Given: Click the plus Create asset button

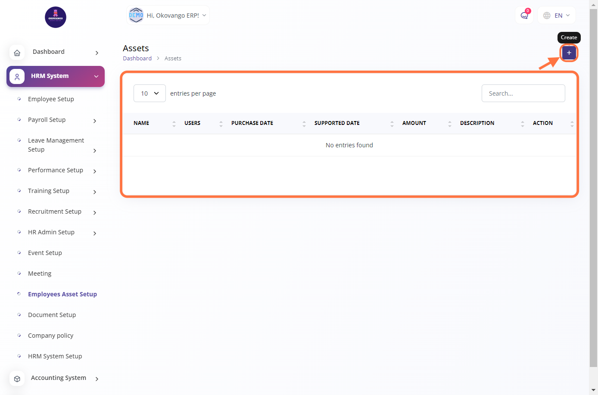Looking at the screenshot, I should click(569, 53).
